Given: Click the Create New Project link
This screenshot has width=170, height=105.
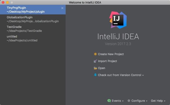Looking at the screenshot, I should 111,54.
